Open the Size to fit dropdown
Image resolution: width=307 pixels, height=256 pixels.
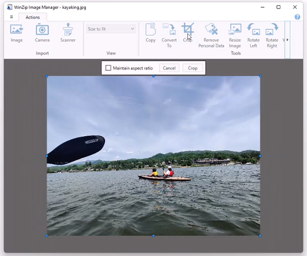111,29
